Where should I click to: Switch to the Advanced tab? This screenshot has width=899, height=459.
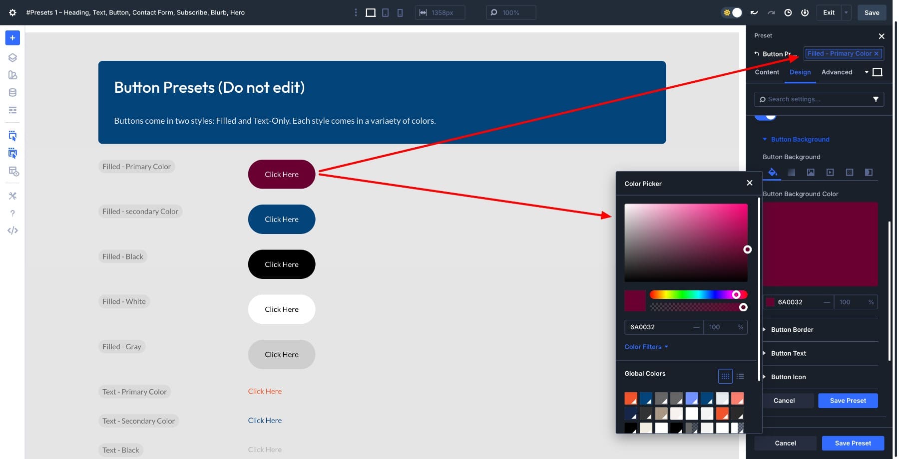click(837, 72)
